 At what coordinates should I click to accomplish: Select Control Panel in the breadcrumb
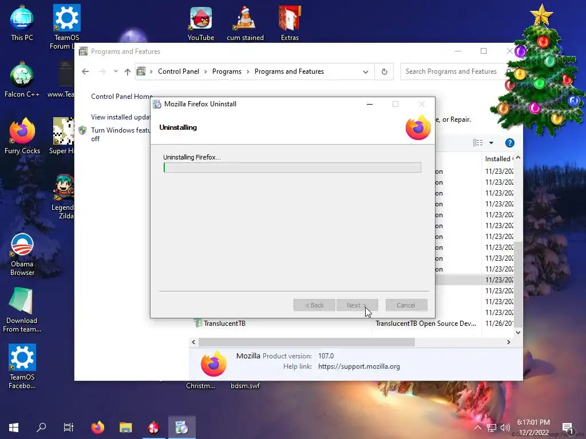click(x=179, y=71)
